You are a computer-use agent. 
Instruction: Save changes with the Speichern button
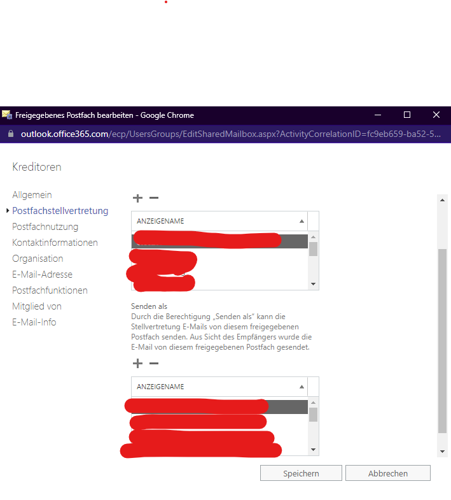pyautogui.click(x=301, y=473)
